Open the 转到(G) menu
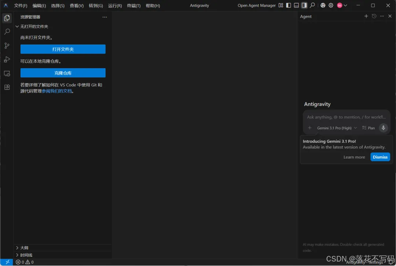The height and width of the screenshot is (266, 396). point(96,6)
